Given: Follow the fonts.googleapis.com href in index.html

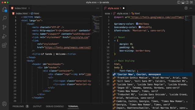Looking at the screenshot, I should [68, 47].
